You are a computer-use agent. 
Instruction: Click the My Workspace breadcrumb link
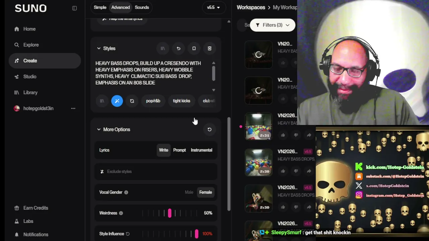coord(285,7)
